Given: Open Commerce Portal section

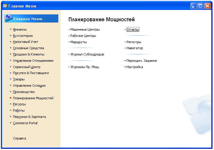Looking at the screenshot, I should (x=25, y=123).
